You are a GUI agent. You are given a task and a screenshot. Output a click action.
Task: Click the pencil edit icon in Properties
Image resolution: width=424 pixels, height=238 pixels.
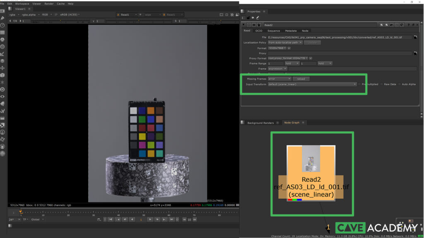pyautogui.click(x=258, y=18)
